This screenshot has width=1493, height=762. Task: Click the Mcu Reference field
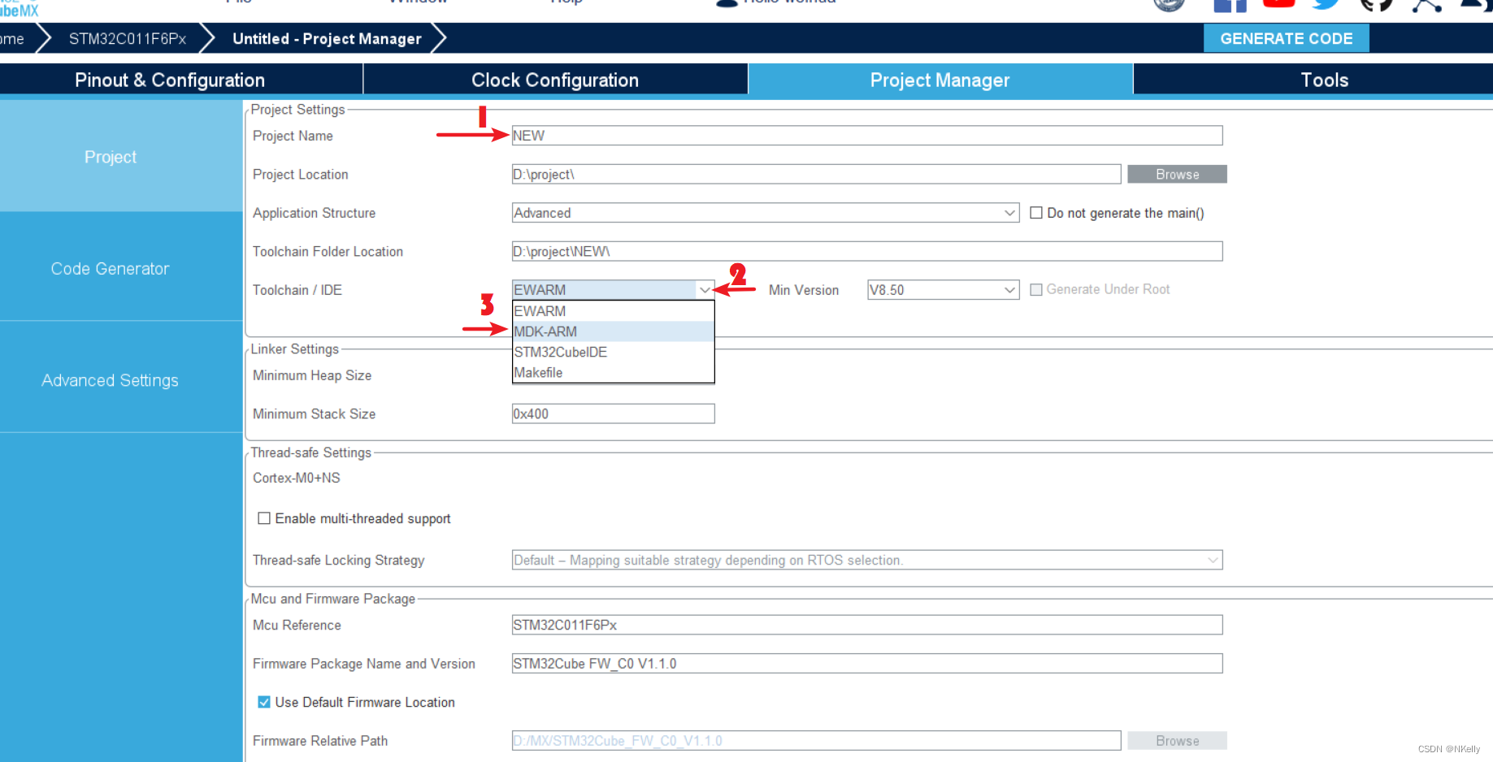pos(867,625)
